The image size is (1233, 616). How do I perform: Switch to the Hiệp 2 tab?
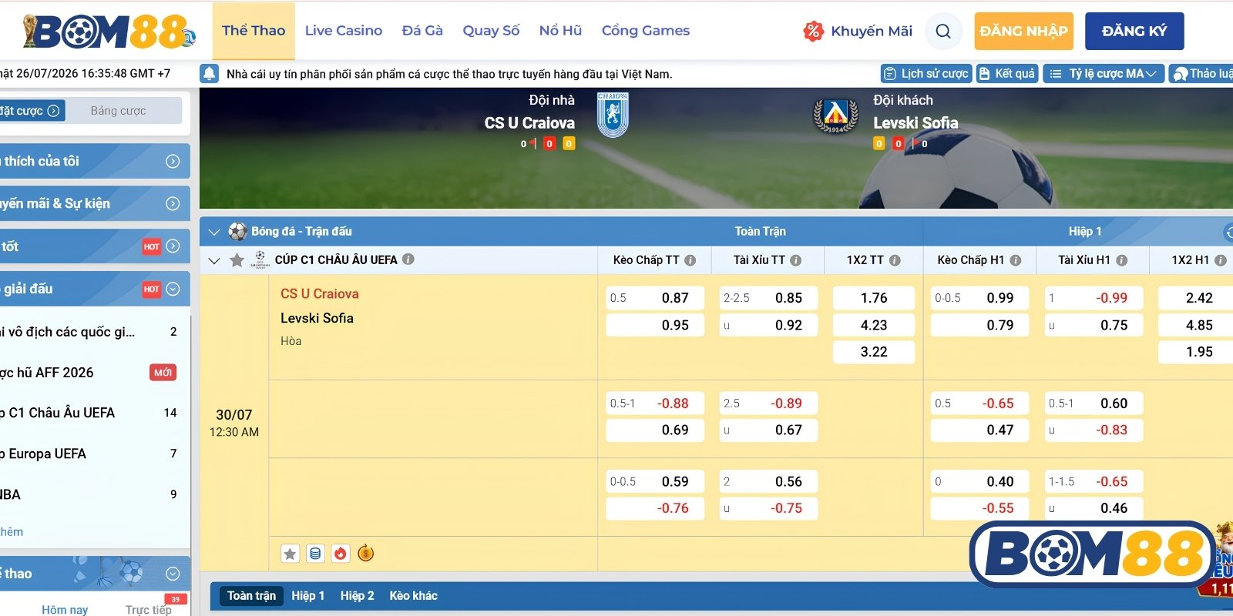pyautogui.click(x=357, y=595)
